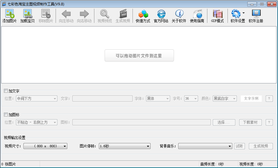The width and height of the screenshot is (278, 168).
Task: Open the 字体 font dropdown 黑体
Action: click(x=158, y=98)
